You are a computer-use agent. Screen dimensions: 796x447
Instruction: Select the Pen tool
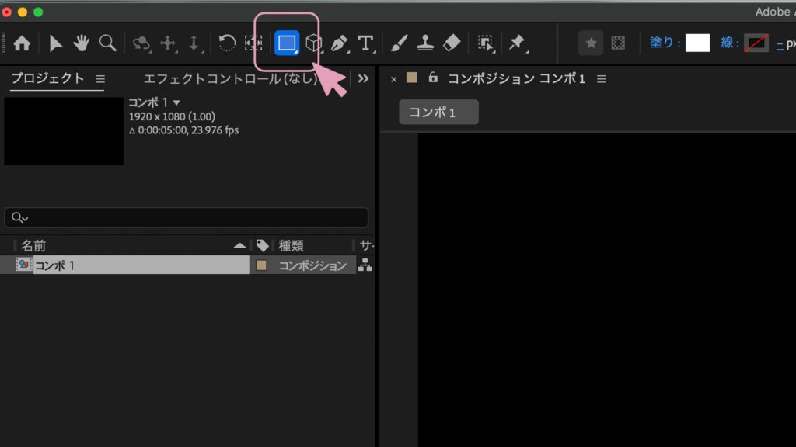click(340, 43)
